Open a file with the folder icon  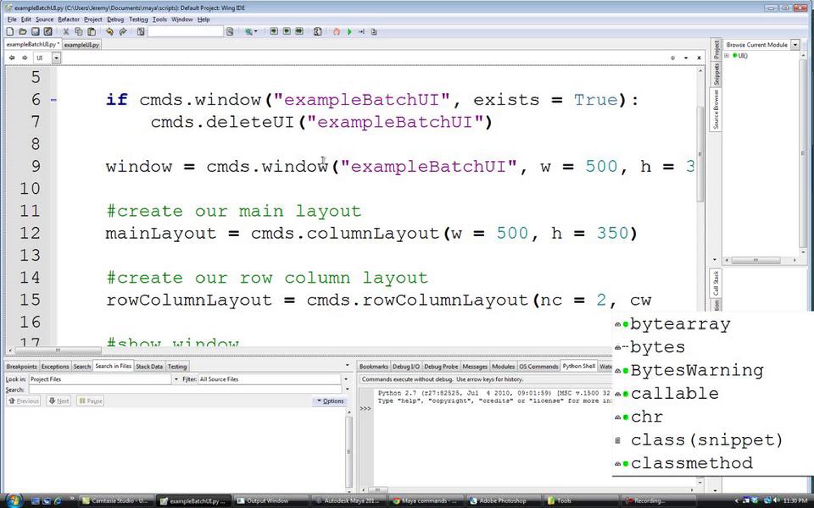click(x=23, y=31)
